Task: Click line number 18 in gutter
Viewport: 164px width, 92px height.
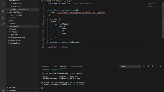Action: click(x=43, y=42)
